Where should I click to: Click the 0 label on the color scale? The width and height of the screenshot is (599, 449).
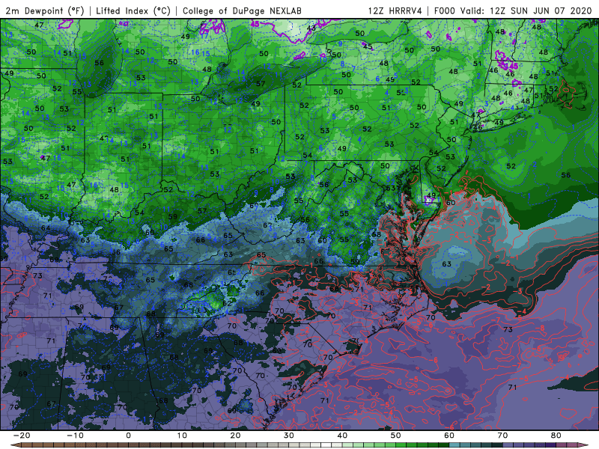128,436
